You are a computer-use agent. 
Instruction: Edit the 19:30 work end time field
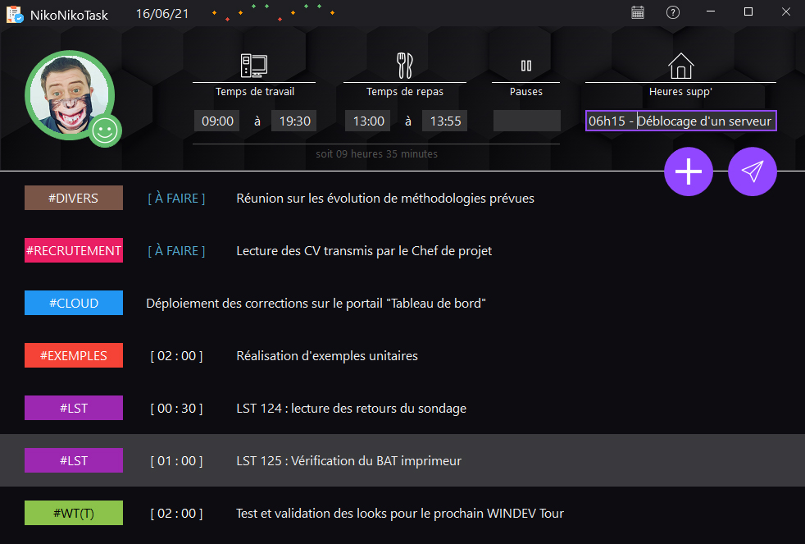pyautogui.click(x=294, y=121)
